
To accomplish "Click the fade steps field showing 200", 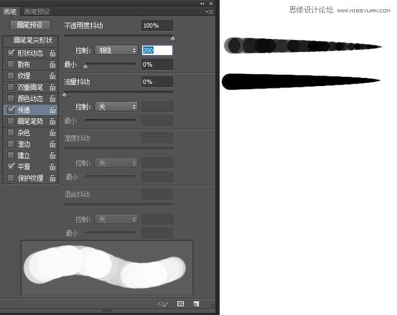I will click(157, 50).
